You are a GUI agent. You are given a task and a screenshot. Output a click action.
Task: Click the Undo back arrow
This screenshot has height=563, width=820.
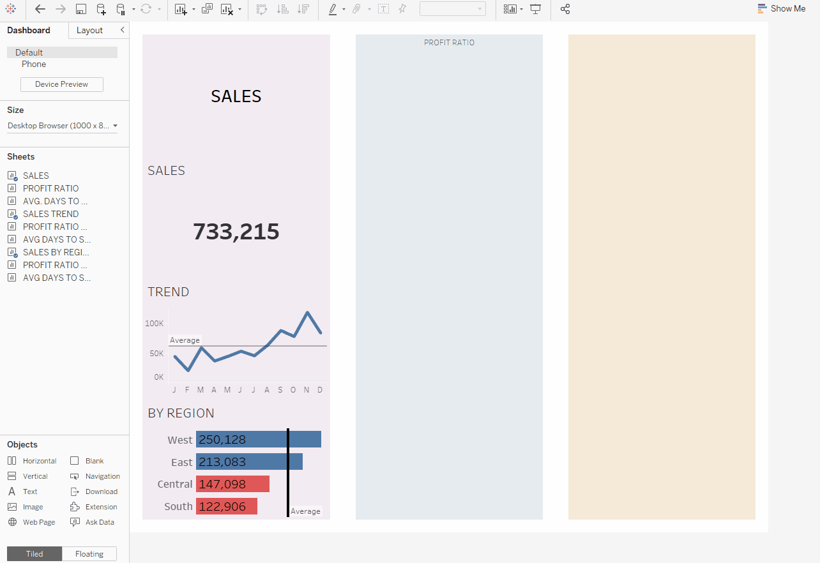coord(40,9)
